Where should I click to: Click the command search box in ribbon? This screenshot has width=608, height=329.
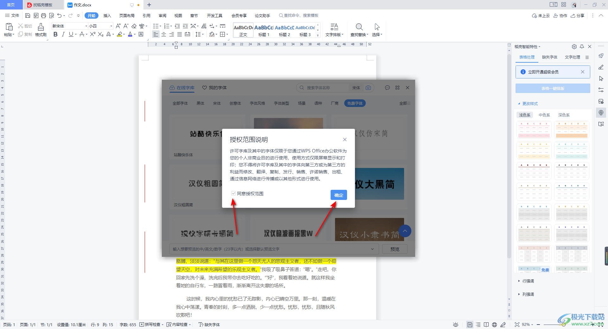pyautogui.click(x=298, y=16)
